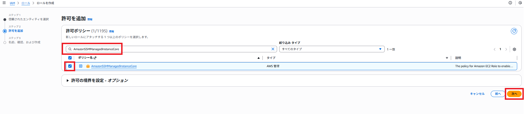The width and height of the screenshot is (526, 114).
Task: Click the キャンセル link
Action: 477,94
